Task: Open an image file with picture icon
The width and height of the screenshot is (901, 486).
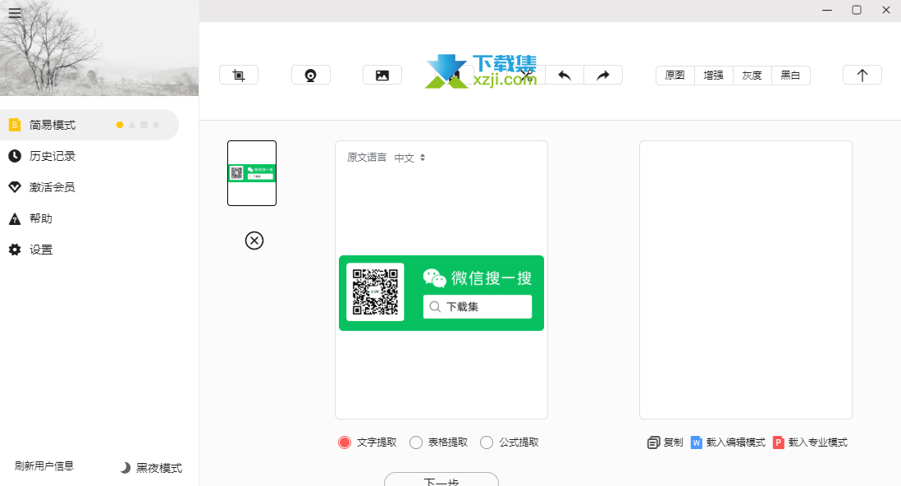Action: [382, 76]
